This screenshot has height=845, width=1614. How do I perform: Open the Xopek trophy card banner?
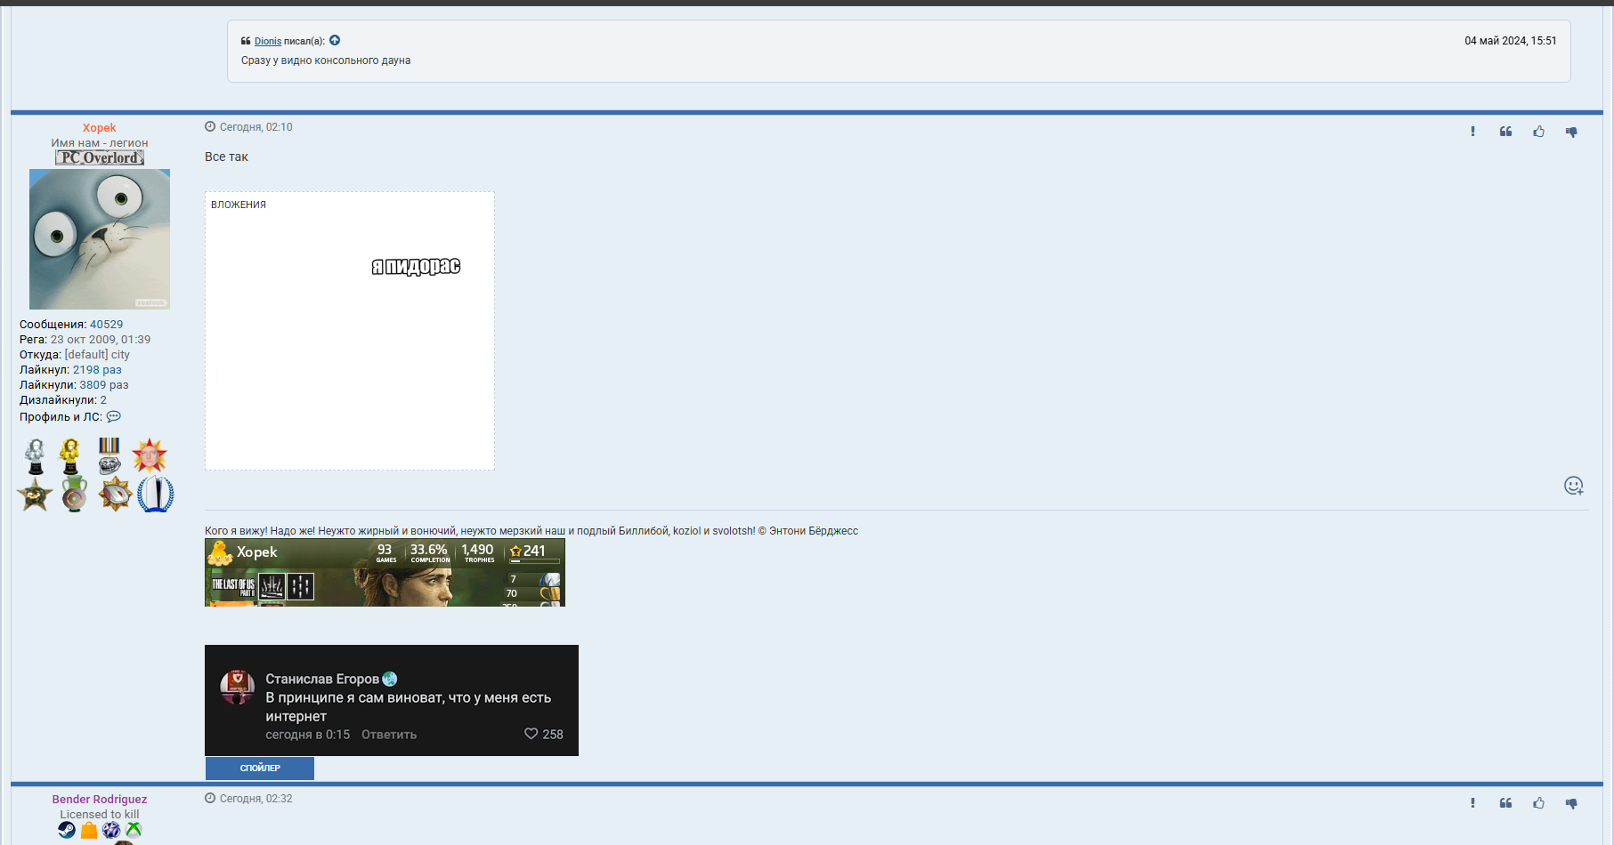(x=385, y=573)
